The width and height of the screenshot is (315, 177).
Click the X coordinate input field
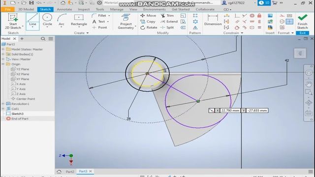click(x=230, y=110)
